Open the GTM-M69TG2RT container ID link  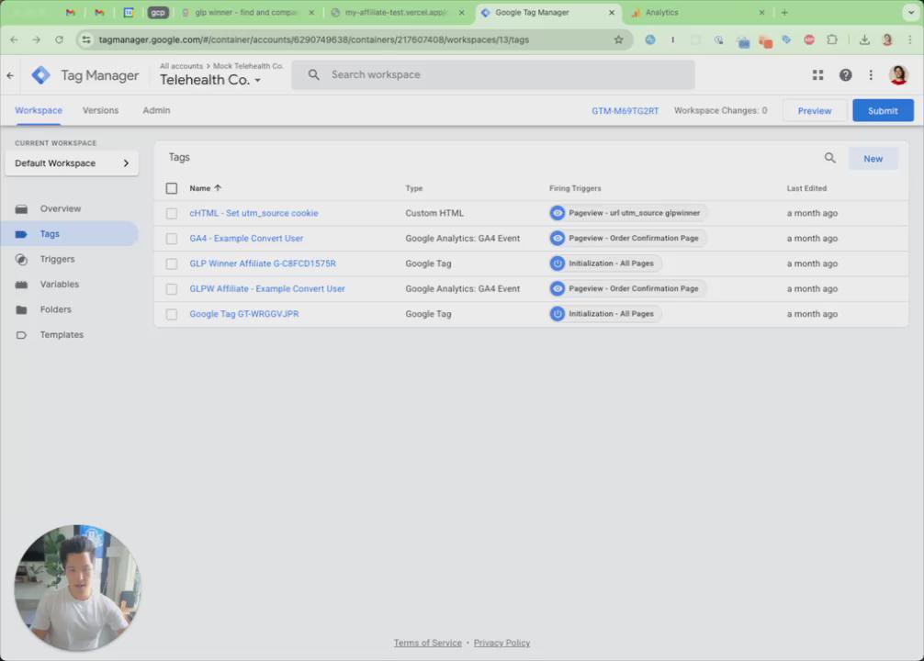point(625,111)
